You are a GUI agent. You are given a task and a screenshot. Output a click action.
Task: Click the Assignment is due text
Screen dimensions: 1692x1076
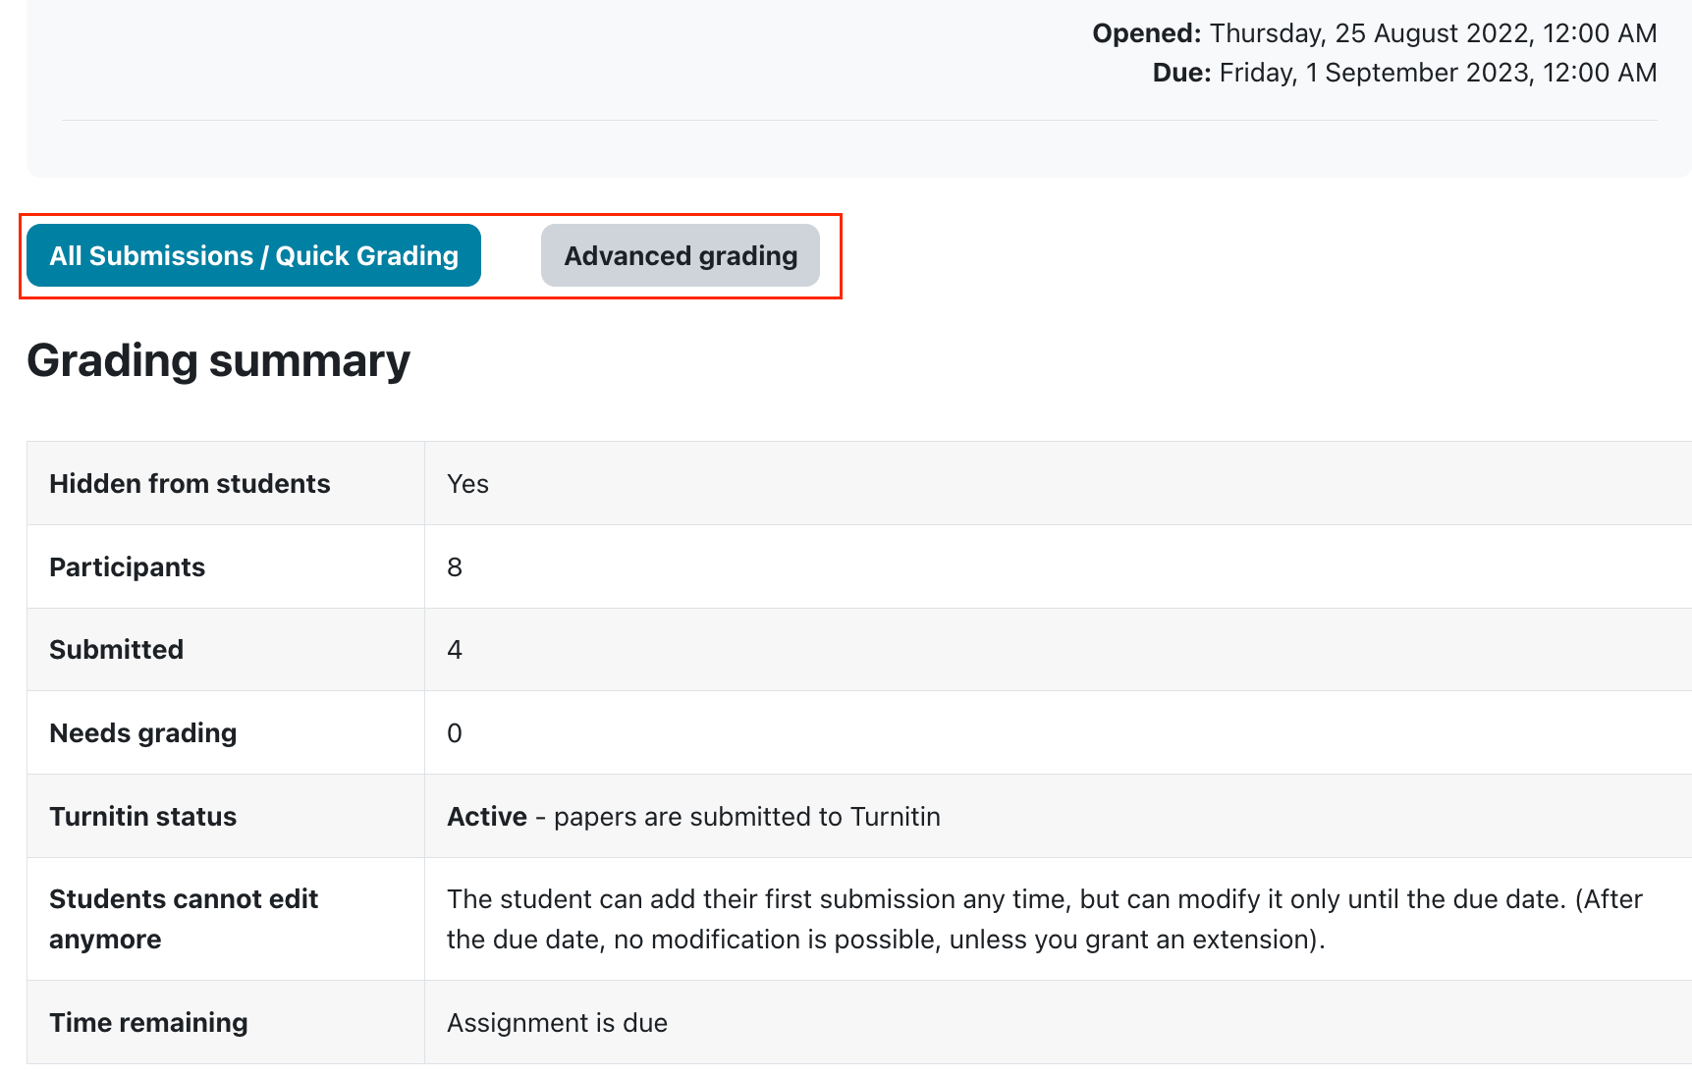557,1023
